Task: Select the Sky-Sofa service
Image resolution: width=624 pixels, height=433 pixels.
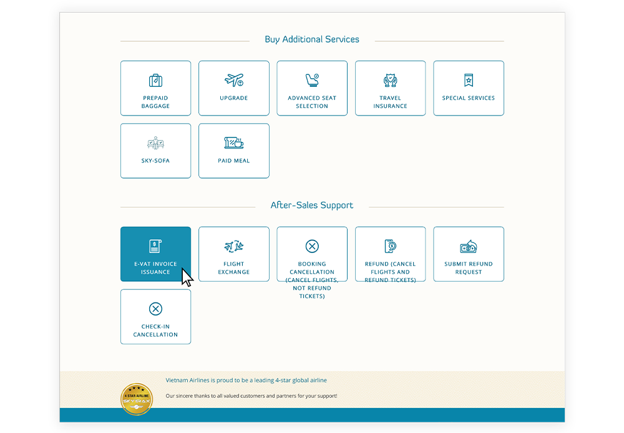Action: [x=155, y=150]
